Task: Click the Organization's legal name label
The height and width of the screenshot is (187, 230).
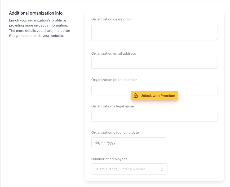Action: [113, 106]
